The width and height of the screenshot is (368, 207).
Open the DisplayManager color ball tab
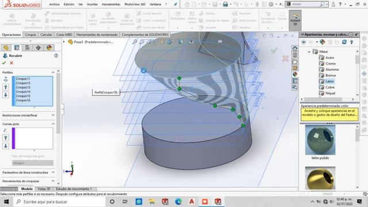tap(49, 48)
